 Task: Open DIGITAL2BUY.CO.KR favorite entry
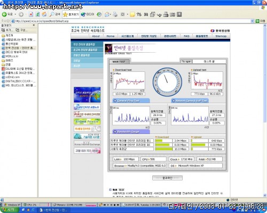19,81
